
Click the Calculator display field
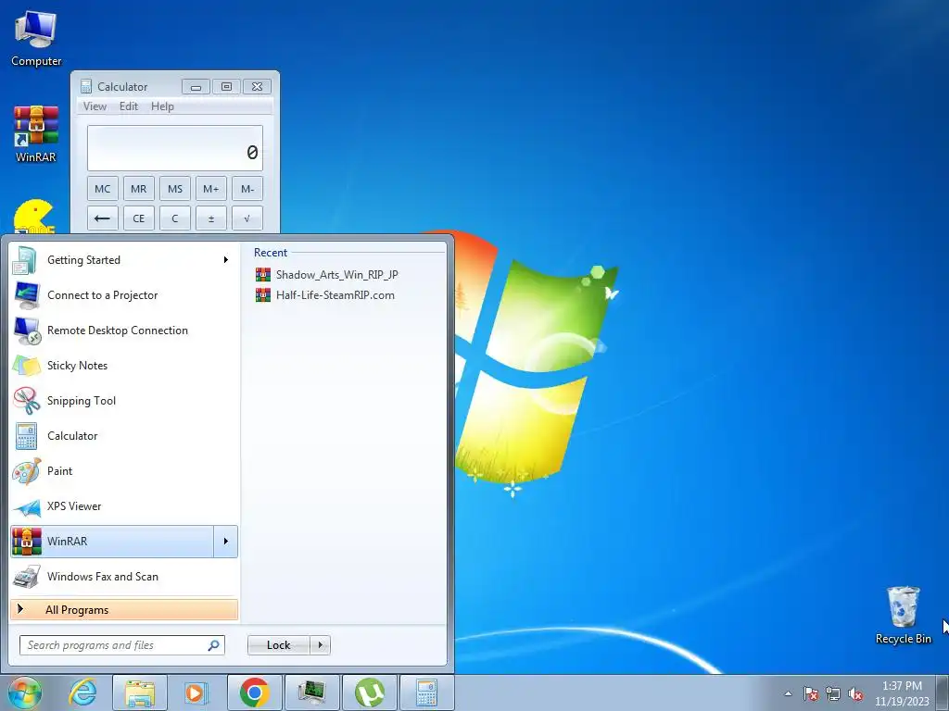175,148
